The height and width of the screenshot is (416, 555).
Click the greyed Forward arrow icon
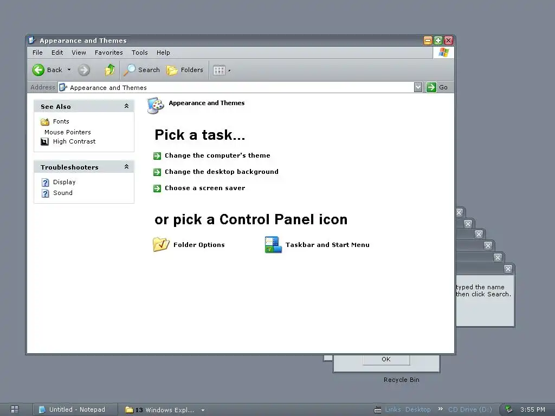click(84, 70)
